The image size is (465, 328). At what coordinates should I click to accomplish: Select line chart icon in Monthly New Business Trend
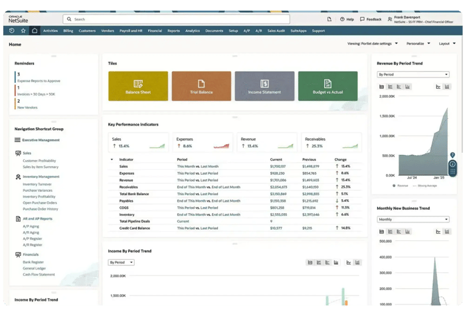point(438,232)
